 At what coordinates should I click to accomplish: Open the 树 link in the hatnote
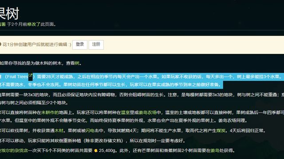(x=77, y=63)
